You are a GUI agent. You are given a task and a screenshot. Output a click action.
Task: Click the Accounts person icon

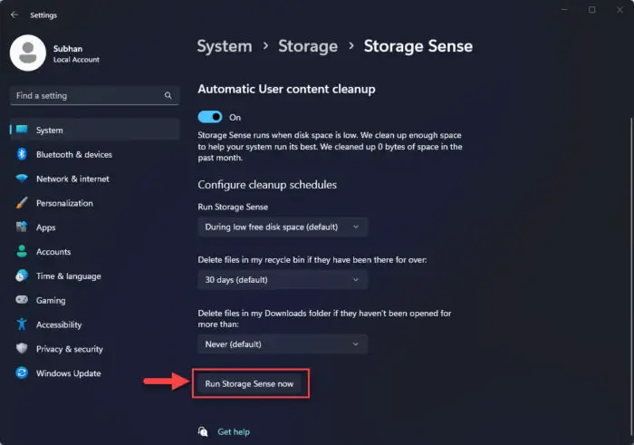22,251
